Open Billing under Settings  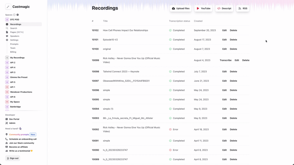click(13, 52)
